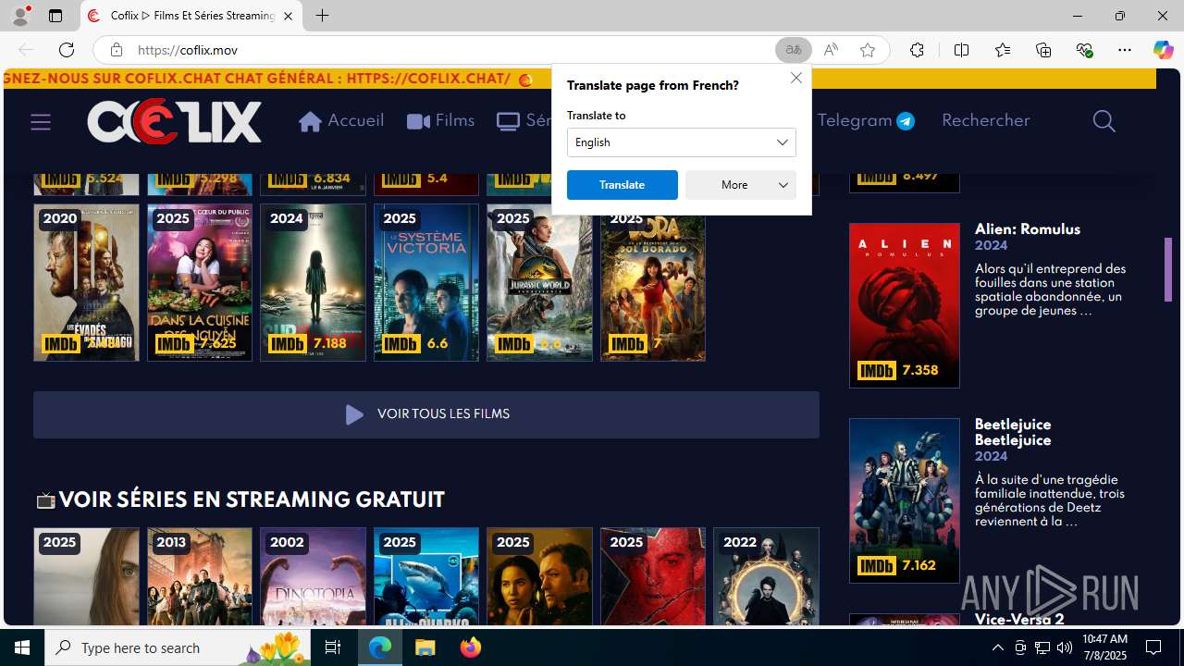Launch Firefox from the taskbar
1184x666 pixels.
pos(471,647)
